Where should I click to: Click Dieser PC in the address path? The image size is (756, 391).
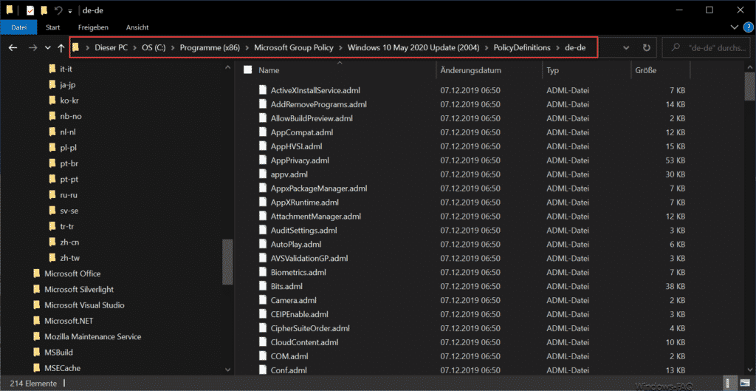[x=111, y=48]
